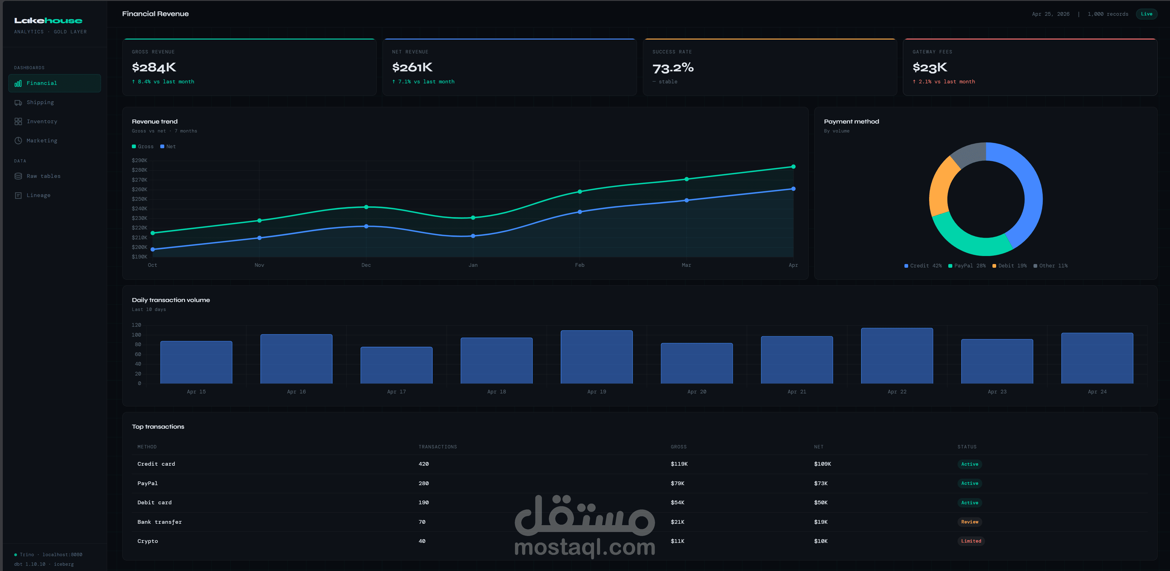The image size is (1170, 571).
Task: Go to the Inventory dashboard
Action: point(55,121)
